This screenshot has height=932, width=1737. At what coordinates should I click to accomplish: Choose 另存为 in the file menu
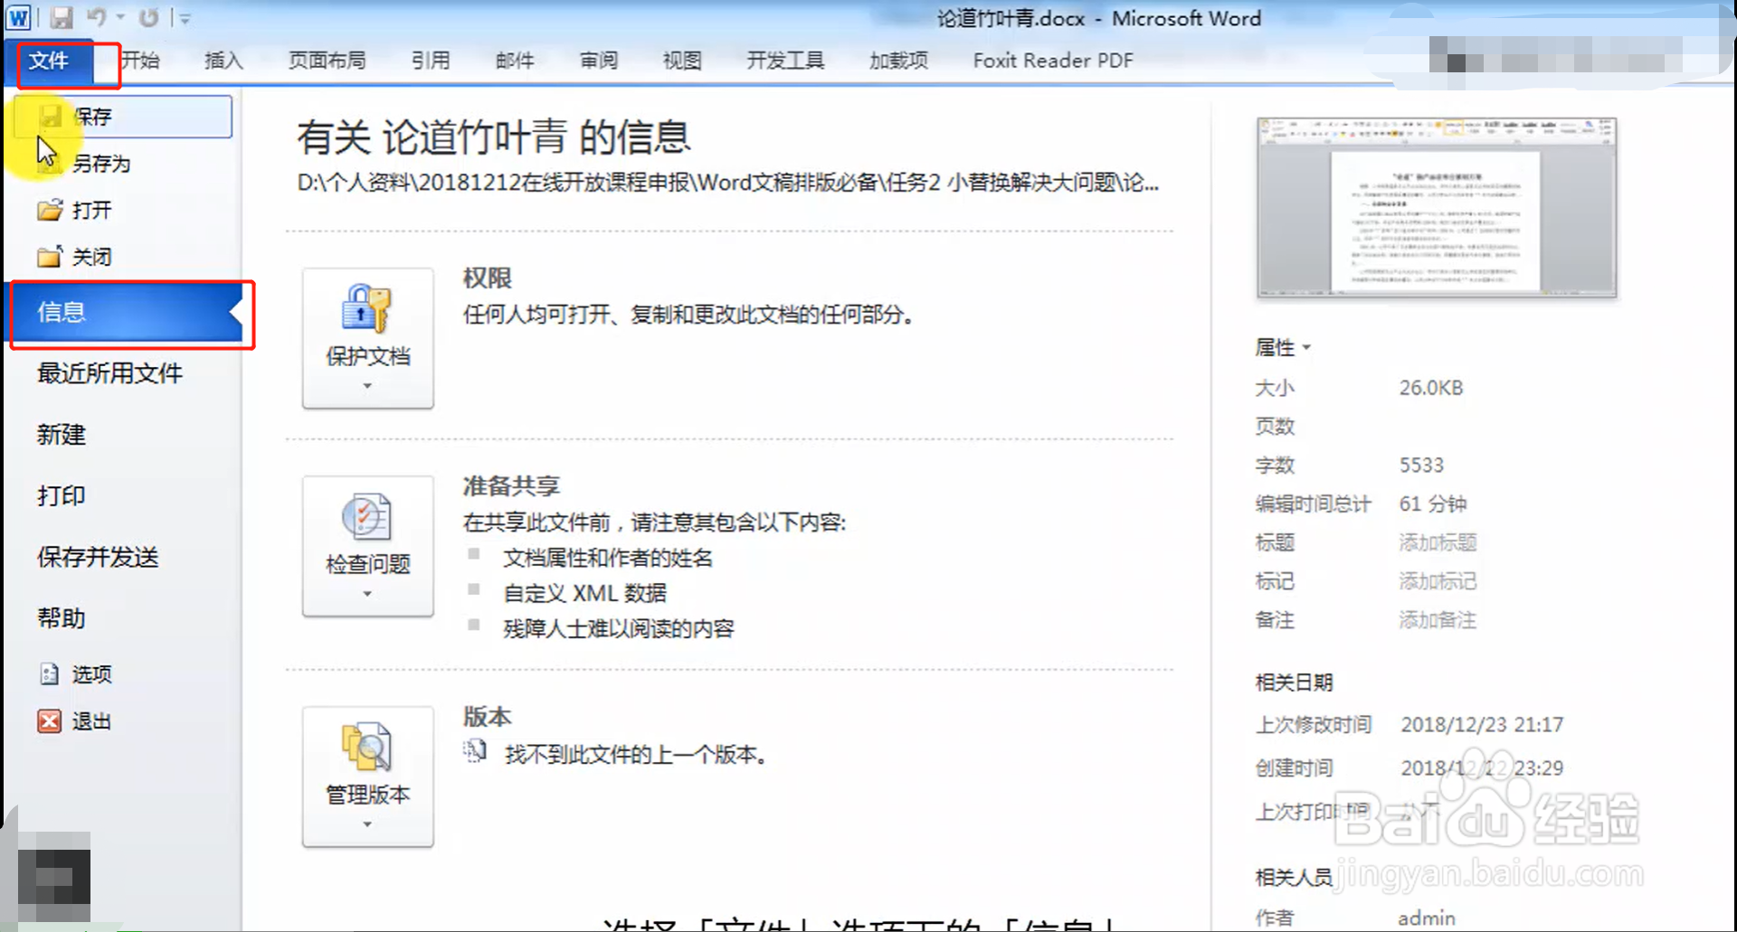click(x=101, y=164)
